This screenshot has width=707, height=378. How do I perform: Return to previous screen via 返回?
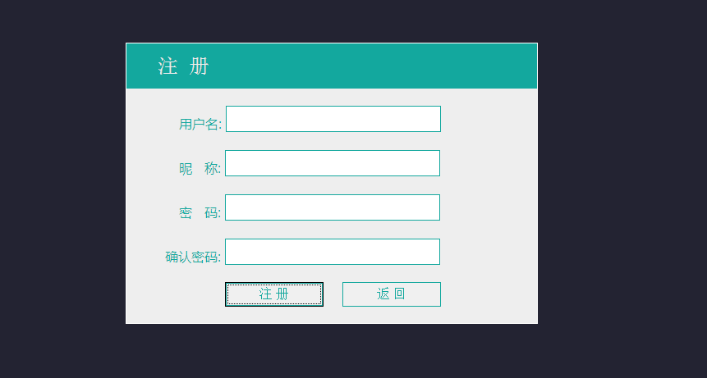pos(392,294)
